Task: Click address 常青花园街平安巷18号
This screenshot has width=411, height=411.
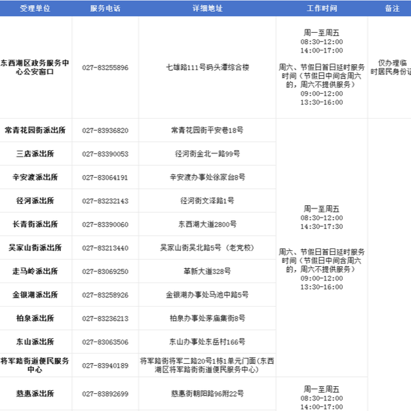Action: tap(207, 130)
